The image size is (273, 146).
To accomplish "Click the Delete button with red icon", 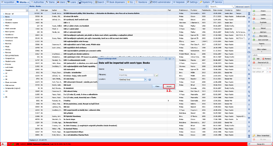I will tap(262, 19).
